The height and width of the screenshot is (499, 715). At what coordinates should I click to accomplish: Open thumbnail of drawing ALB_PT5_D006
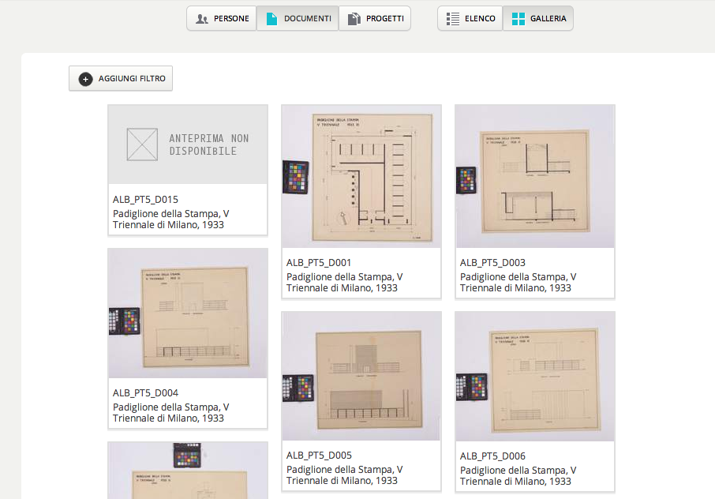tap(535, 377)
